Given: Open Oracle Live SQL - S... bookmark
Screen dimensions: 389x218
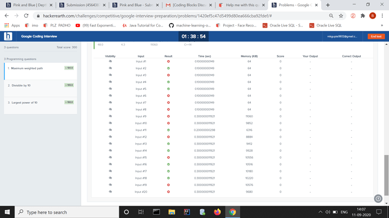Looking at the screenshot, I should coord(283,25).
